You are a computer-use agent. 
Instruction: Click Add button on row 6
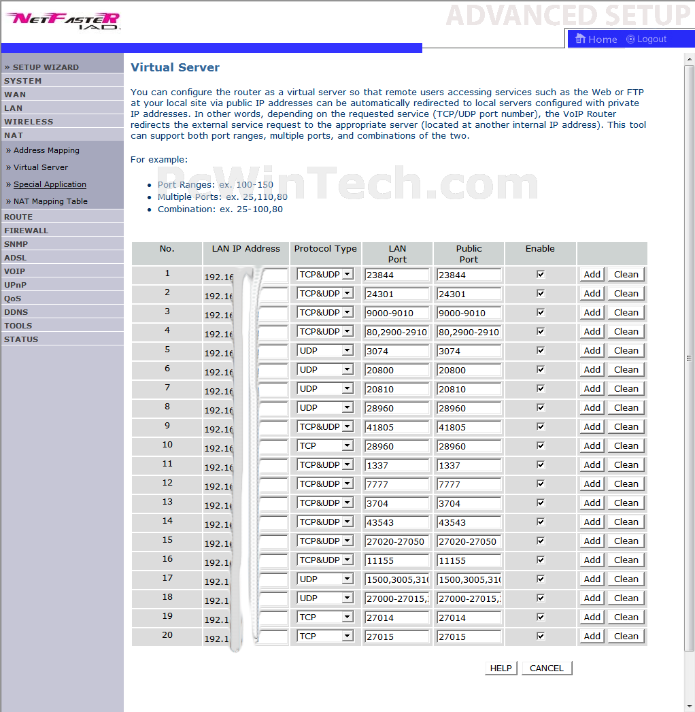[592, 370]
